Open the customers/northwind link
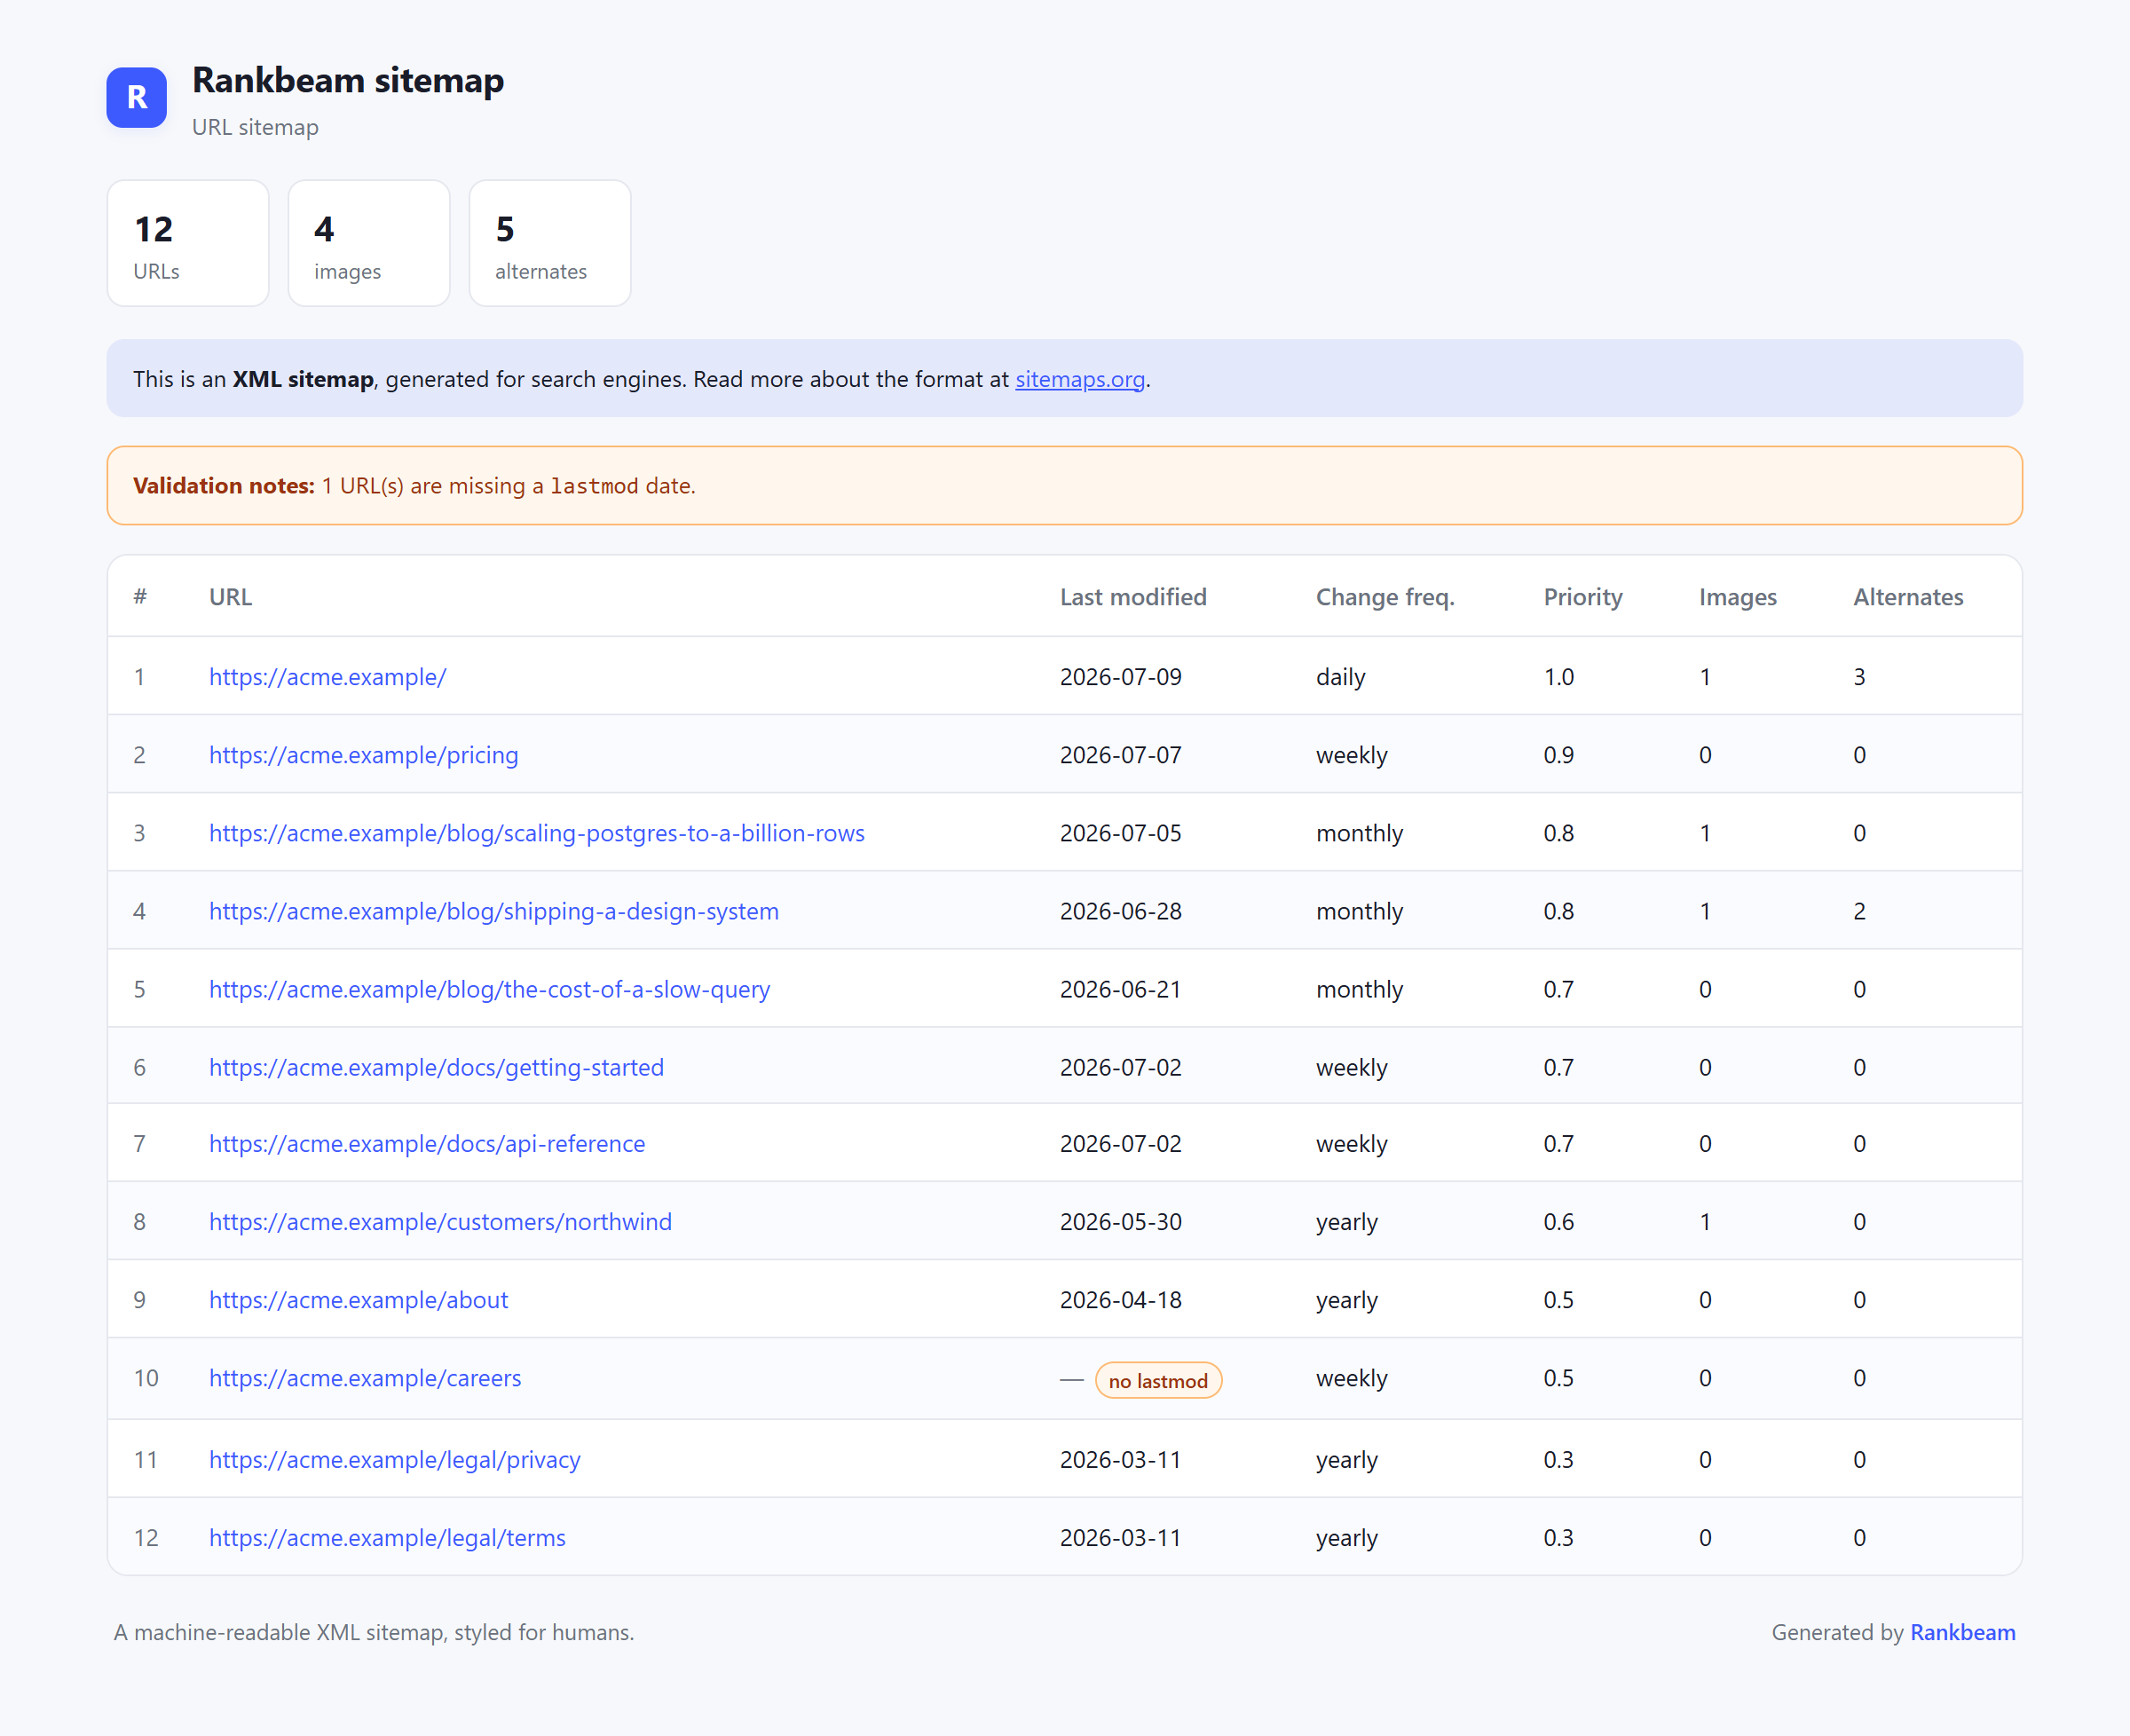The width and height of the screenshot is (2130, 1736). coord(440,1221)
